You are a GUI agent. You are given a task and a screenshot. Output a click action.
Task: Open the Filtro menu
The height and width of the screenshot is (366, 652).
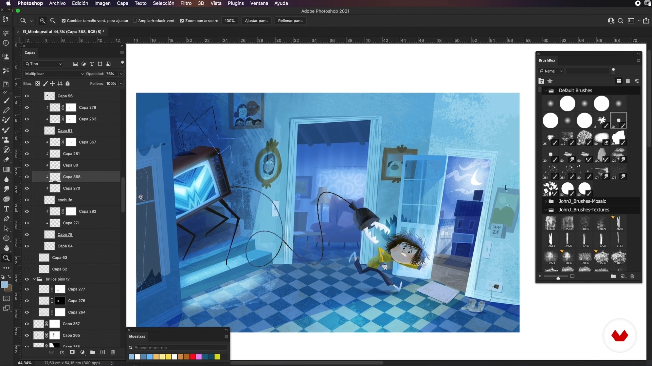click(186, 3)
